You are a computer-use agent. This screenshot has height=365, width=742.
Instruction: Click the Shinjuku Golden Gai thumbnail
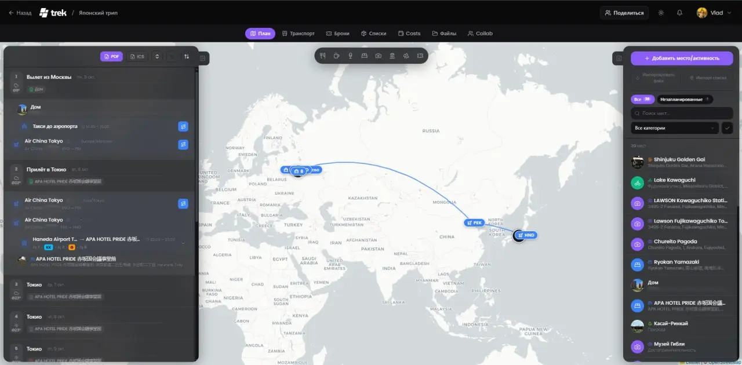[x=638, y=162]
